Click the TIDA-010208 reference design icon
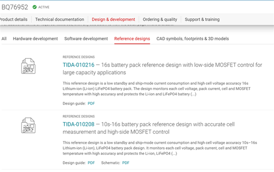 tap(28, 126)
